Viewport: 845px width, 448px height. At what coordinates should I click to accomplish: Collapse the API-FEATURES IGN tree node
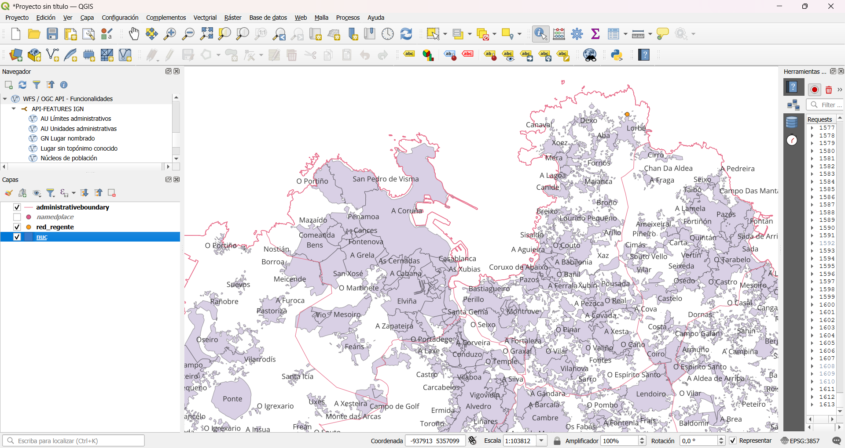[x=14, y=109]
